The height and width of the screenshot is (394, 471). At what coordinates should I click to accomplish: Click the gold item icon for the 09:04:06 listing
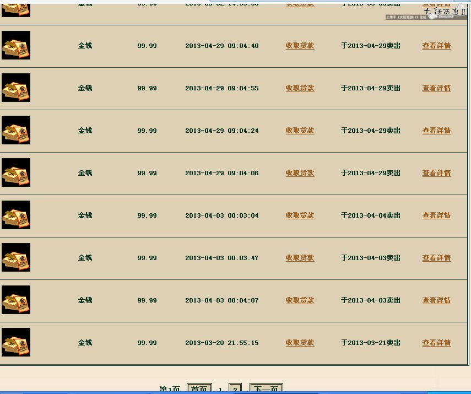(16, 172)
